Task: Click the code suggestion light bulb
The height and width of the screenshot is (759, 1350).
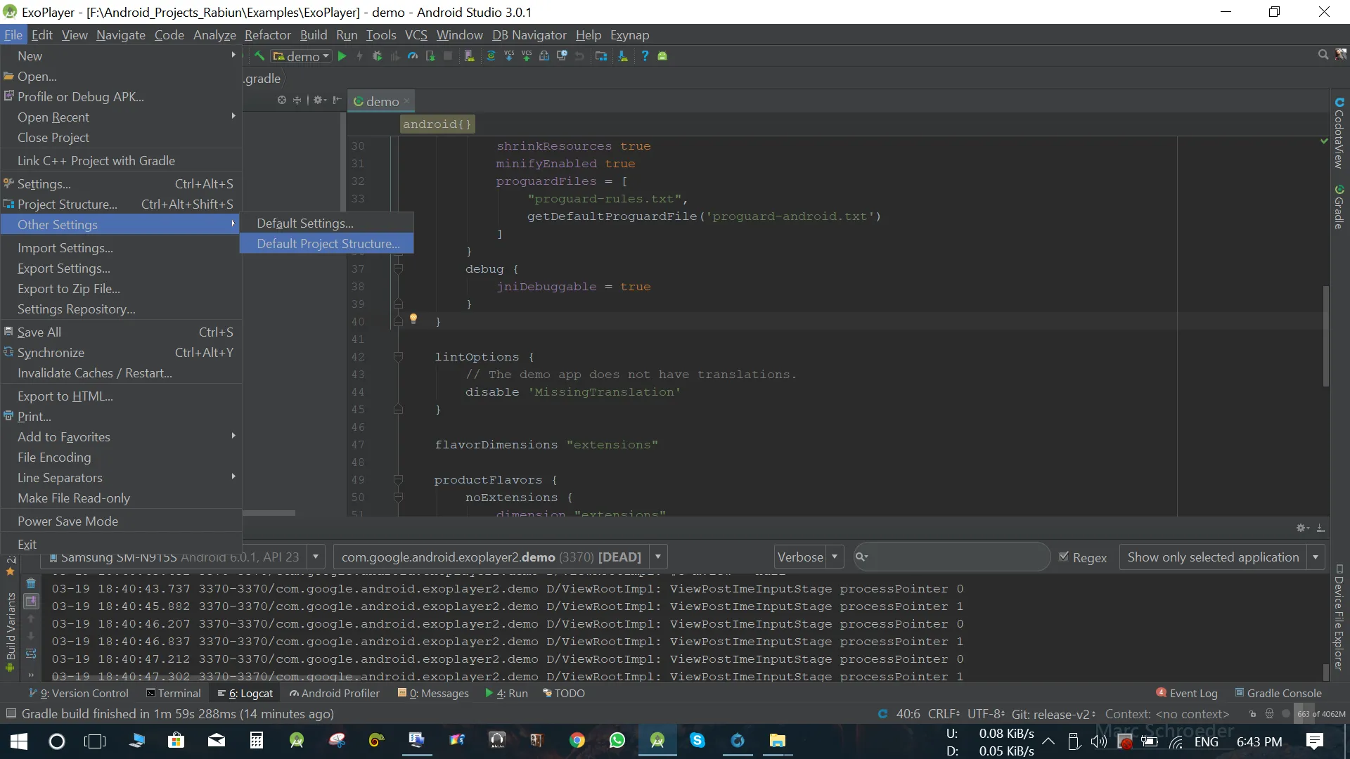Action: click(413, 319)
